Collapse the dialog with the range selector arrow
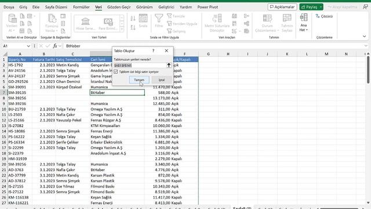Image resolution: width=371 pixels, height=209 pixels. 169,65
